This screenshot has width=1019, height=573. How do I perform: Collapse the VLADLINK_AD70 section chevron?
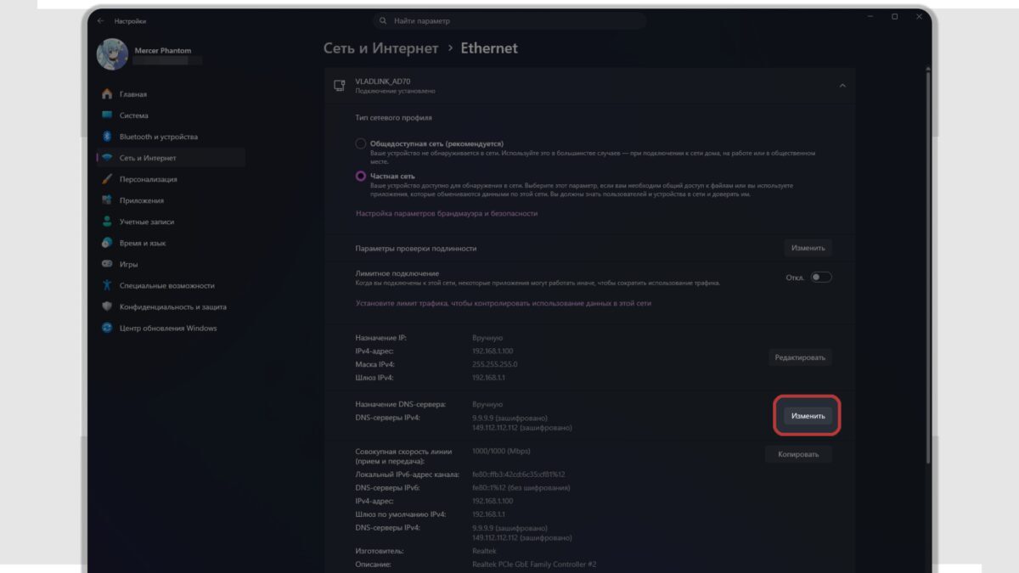(842, 86)
